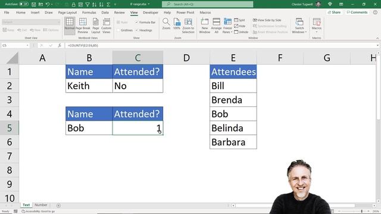Open the File menu

tap(7, 12)
